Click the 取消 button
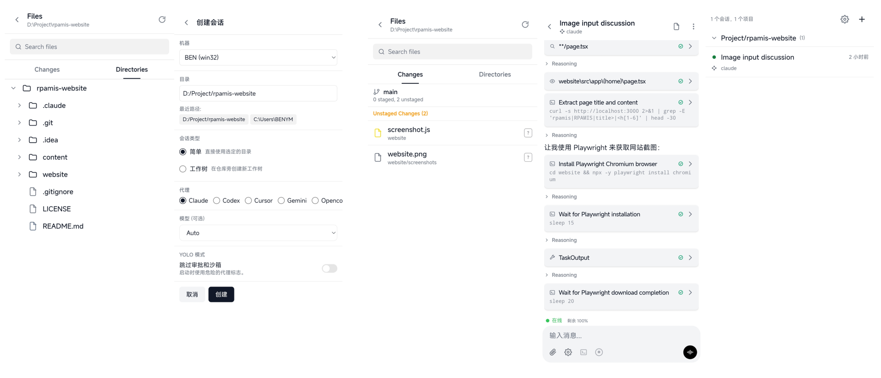The image size is (881, 378). pos(192,295)
